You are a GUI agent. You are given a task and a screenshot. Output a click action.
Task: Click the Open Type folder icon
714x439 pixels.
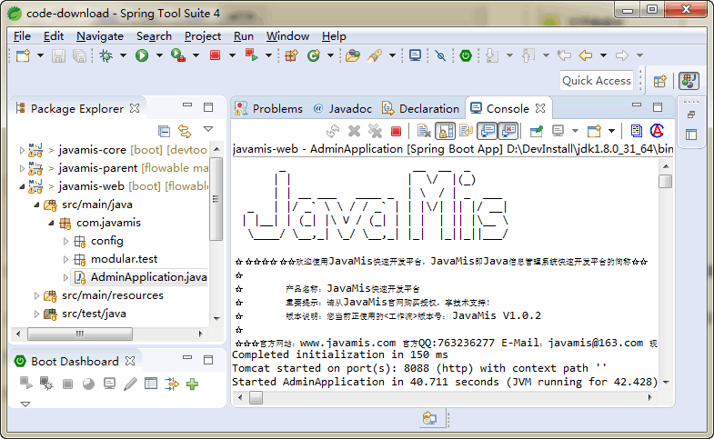point(352,55)
